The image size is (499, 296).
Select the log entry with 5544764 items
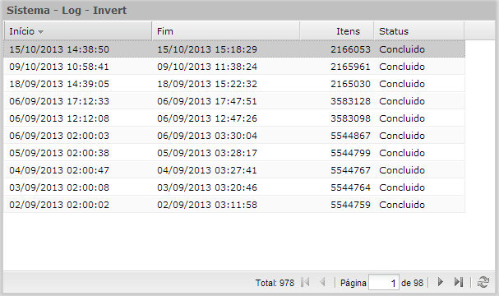point(234,187)
